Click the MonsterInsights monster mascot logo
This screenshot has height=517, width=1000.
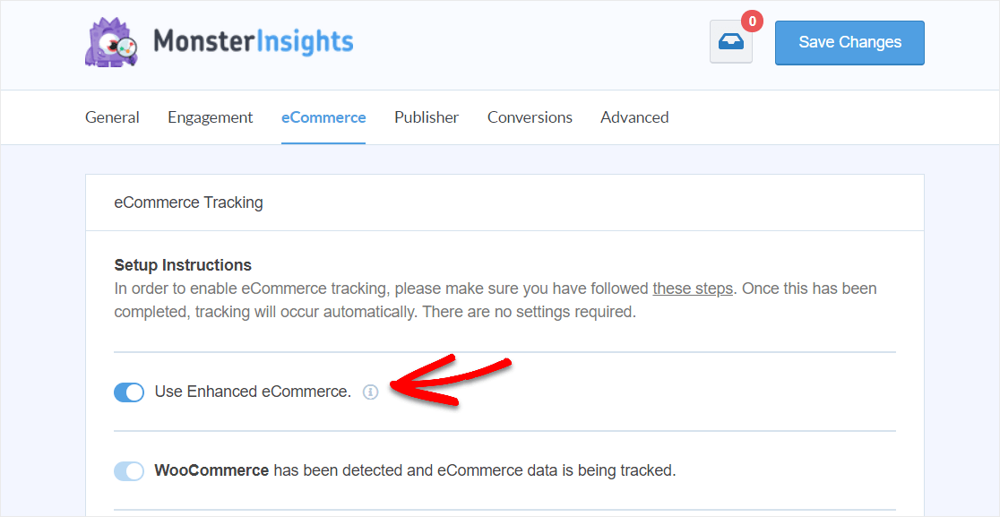pos(111,42)
